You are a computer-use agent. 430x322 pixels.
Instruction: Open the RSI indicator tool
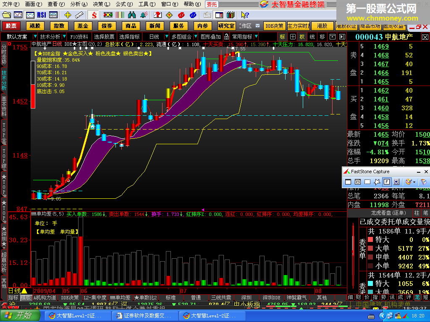coord(42,15)
